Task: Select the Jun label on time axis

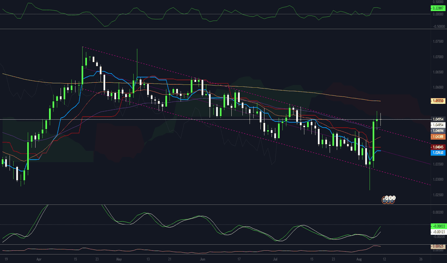Action: pos(202,259)
